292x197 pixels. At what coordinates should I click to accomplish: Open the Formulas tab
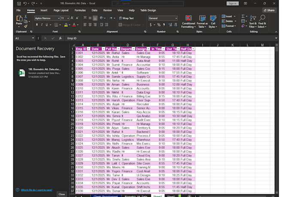(80, 10)
